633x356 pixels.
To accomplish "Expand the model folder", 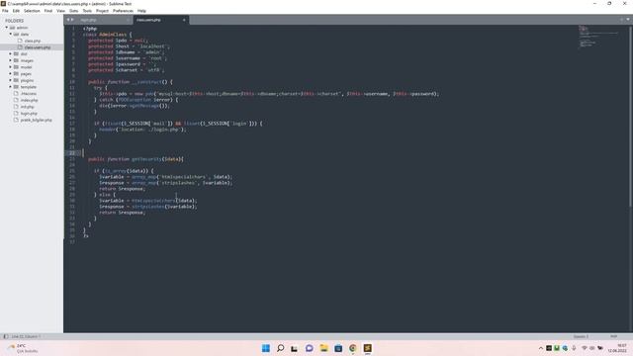I will pos(11,67).
